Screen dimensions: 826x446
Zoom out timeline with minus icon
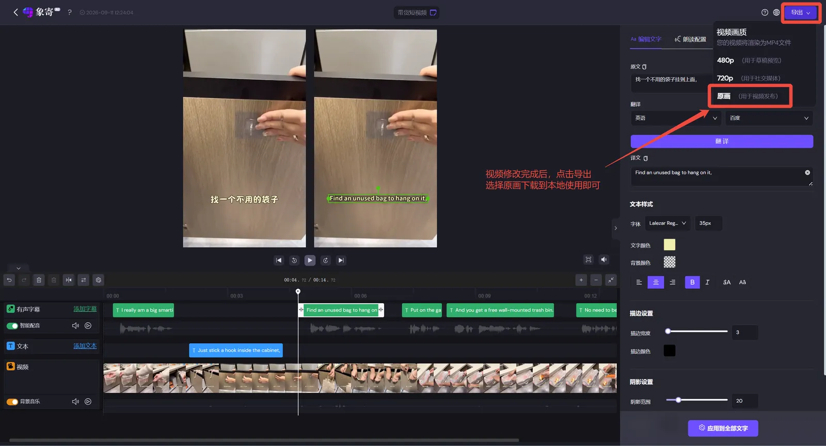(596, 280)
